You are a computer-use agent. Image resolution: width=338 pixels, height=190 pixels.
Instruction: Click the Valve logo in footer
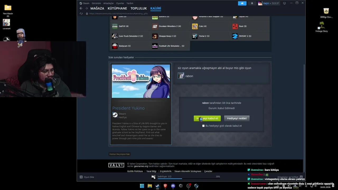[116, 165]
